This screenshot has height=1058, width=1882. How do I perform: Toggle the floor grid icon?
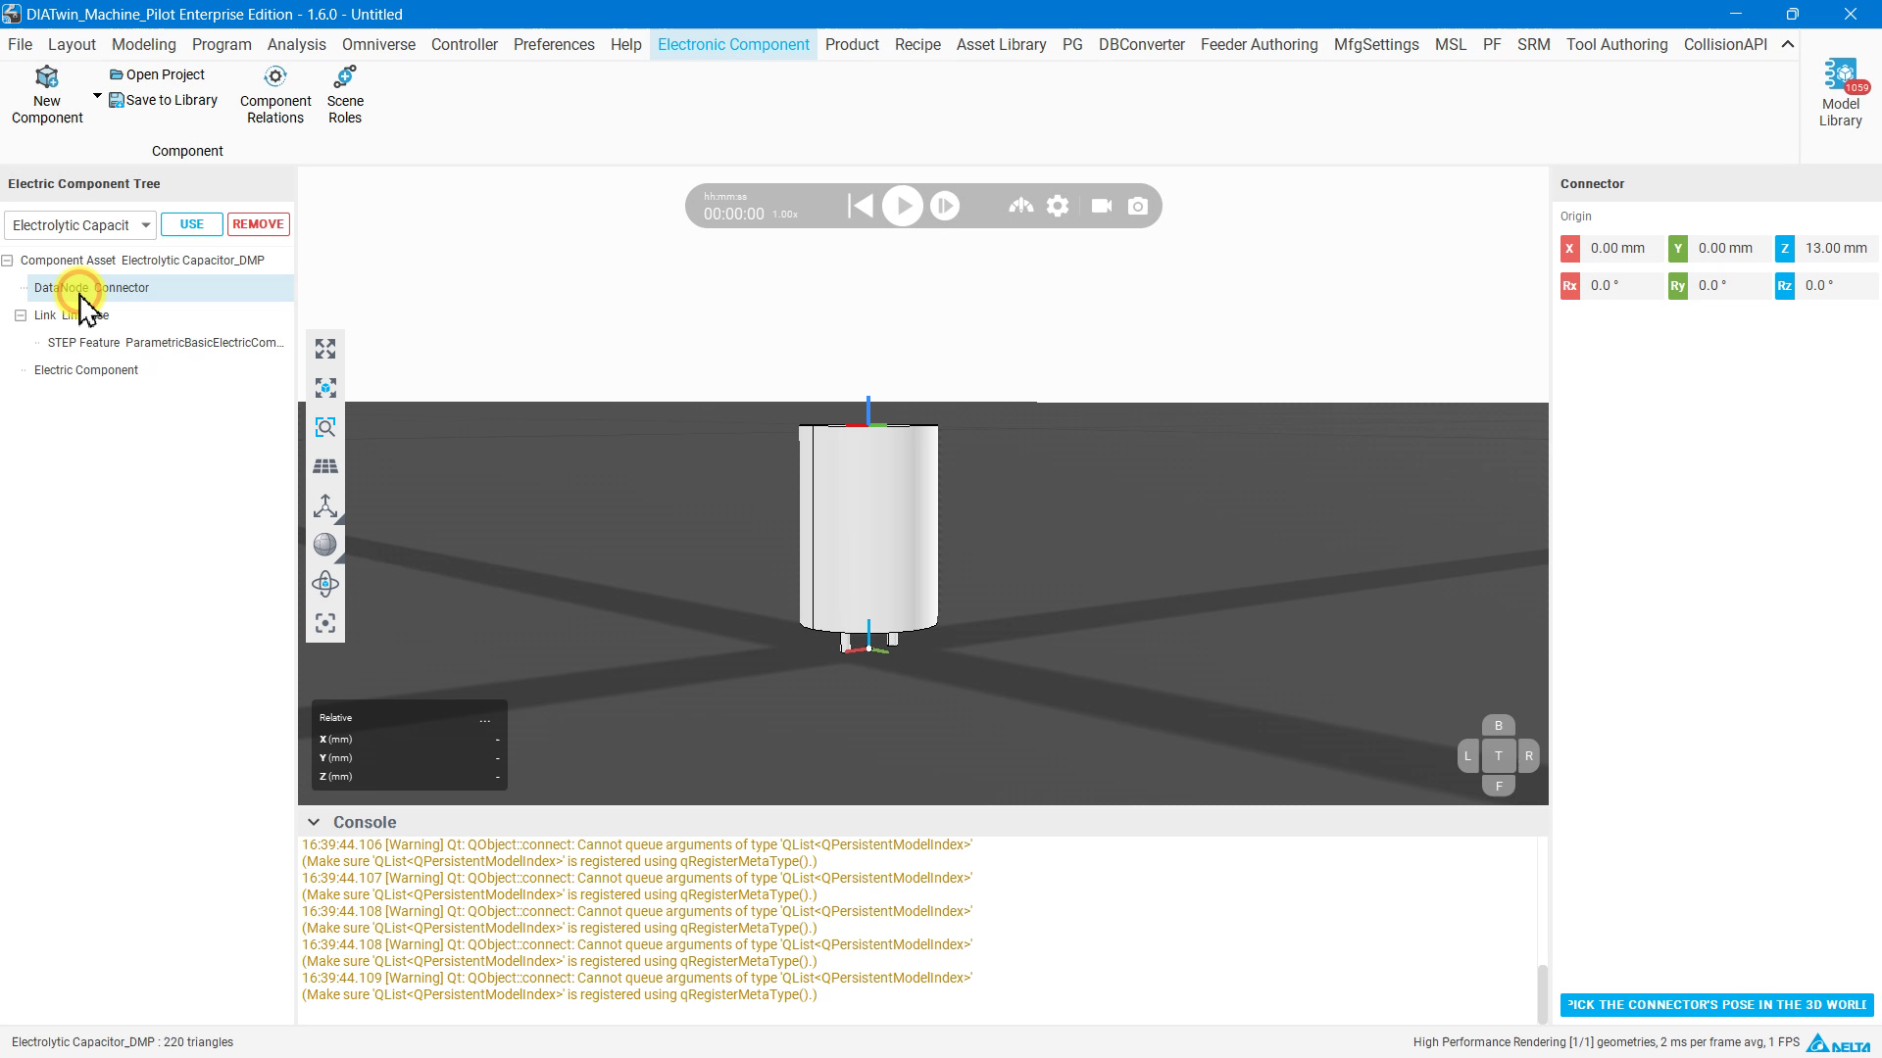(x=325, y=466)
